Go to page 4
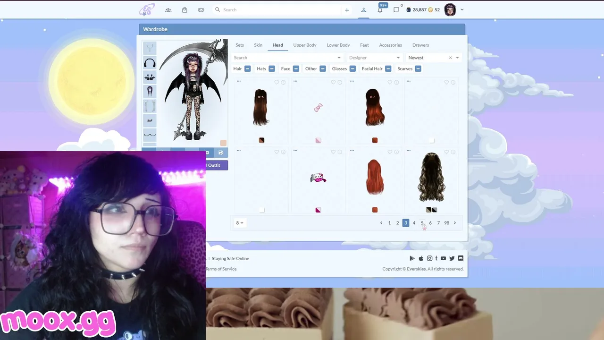Image resolution: width=604 pixels, height=340 pixels. coord(414,223)
